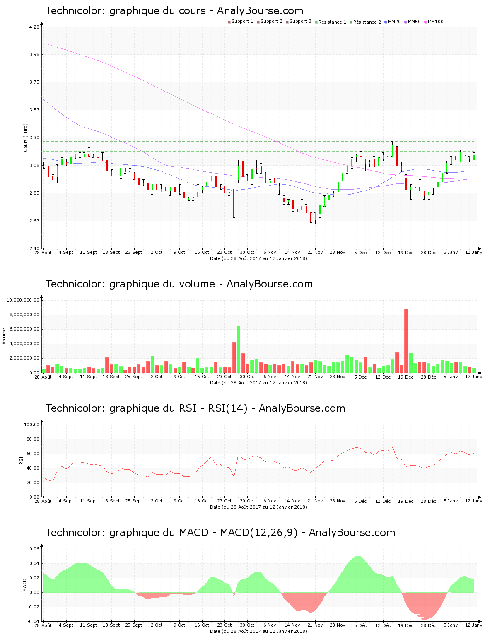Click the 0.06 value on MACD axis
Viewport: 497px width, 642px height.
(x=35, y=549)
